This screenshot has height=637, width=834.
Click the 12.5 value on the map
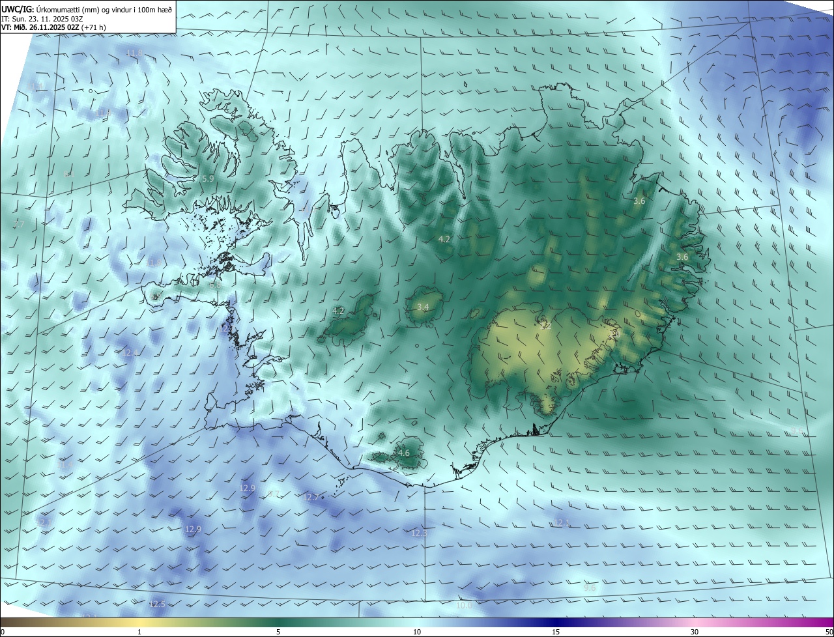[157, 604]
